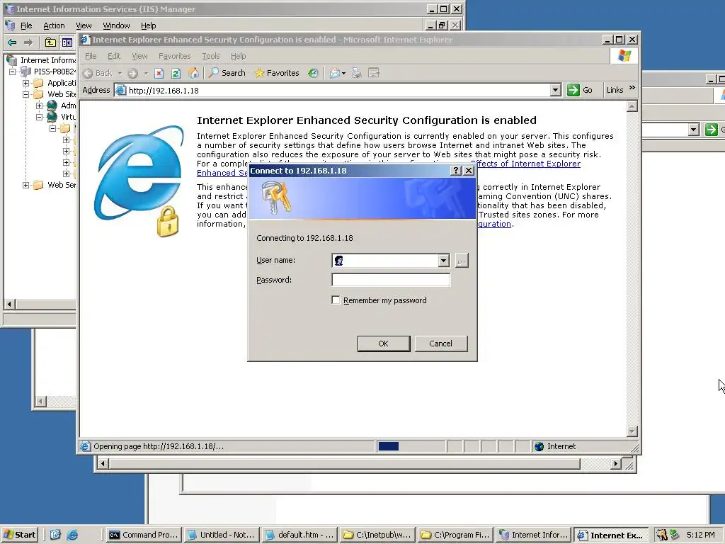
Task: Click the Edit page toolbar icon
Action: click(x=374, y=73)
